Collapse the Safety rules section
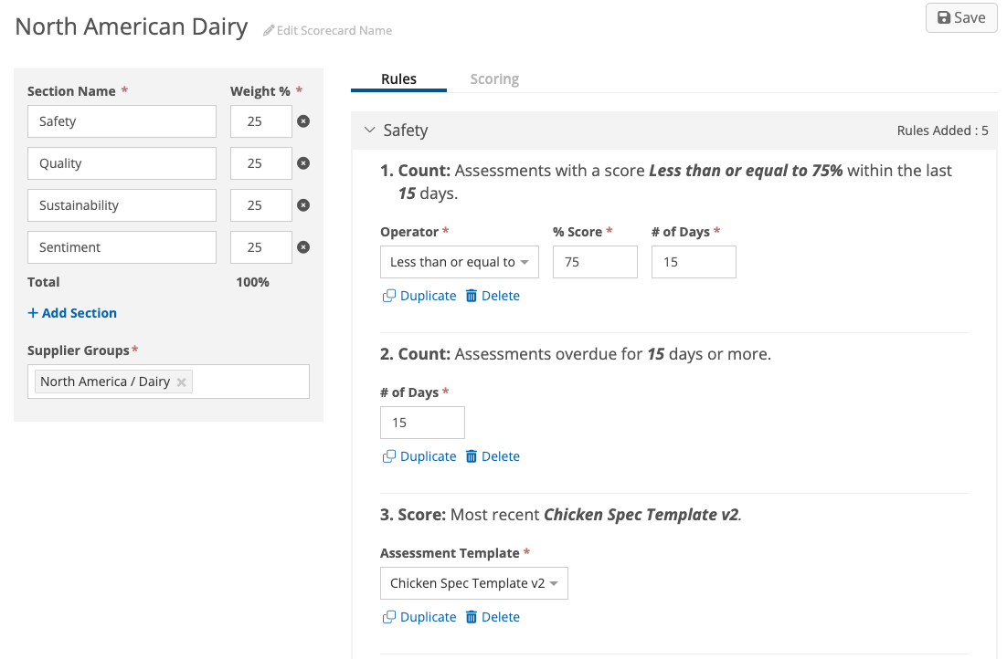Viewport: 1007px width, 659px height. click(369, 131)
